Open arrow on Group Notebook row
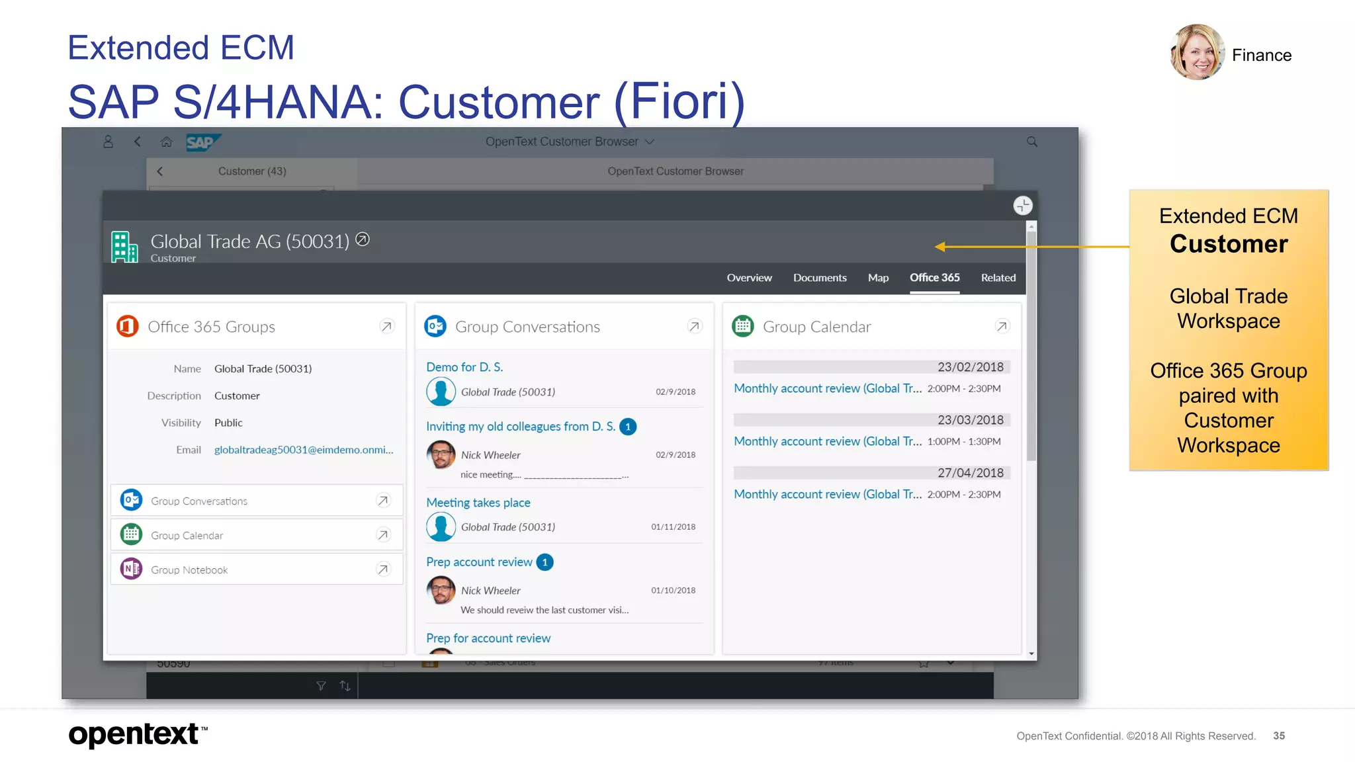This screenshot has height=762, width=1355. [383, 570]
